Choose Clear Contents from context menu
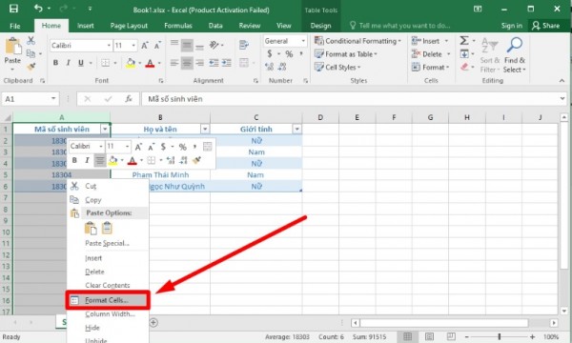 pyautogui.click(x=108, y=286)
